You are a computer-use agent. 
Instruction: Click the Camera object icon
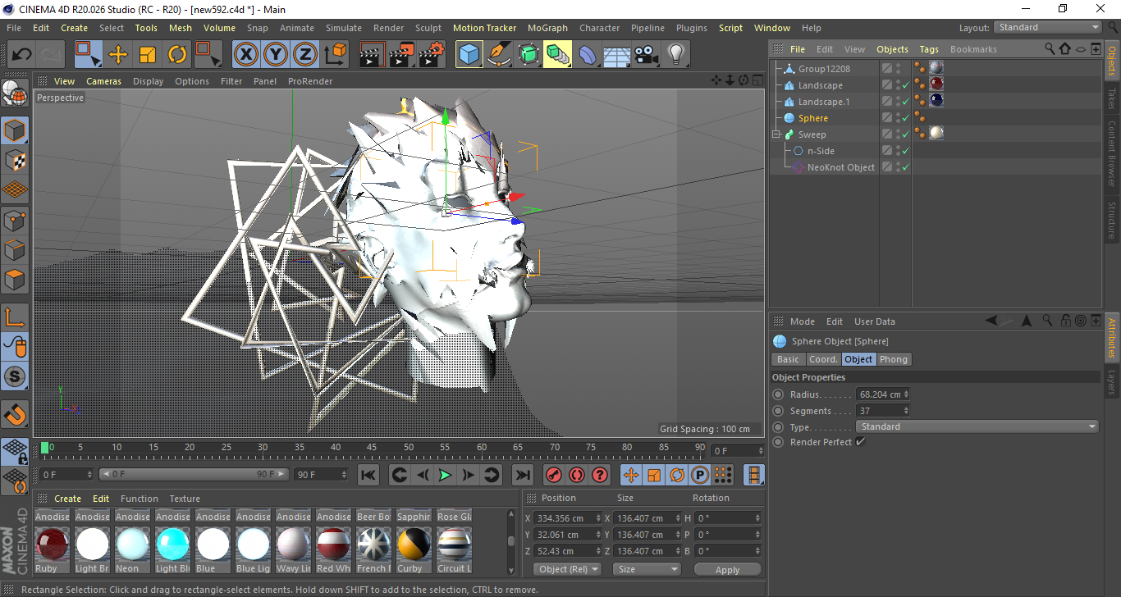(x=646, y=55)
